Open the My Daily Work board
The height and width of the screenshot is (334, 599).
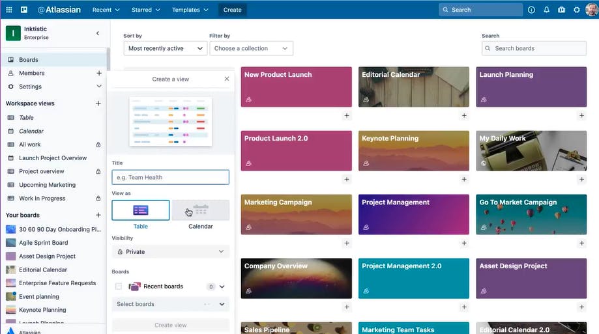pyautogui.click(x=531, y=151)
